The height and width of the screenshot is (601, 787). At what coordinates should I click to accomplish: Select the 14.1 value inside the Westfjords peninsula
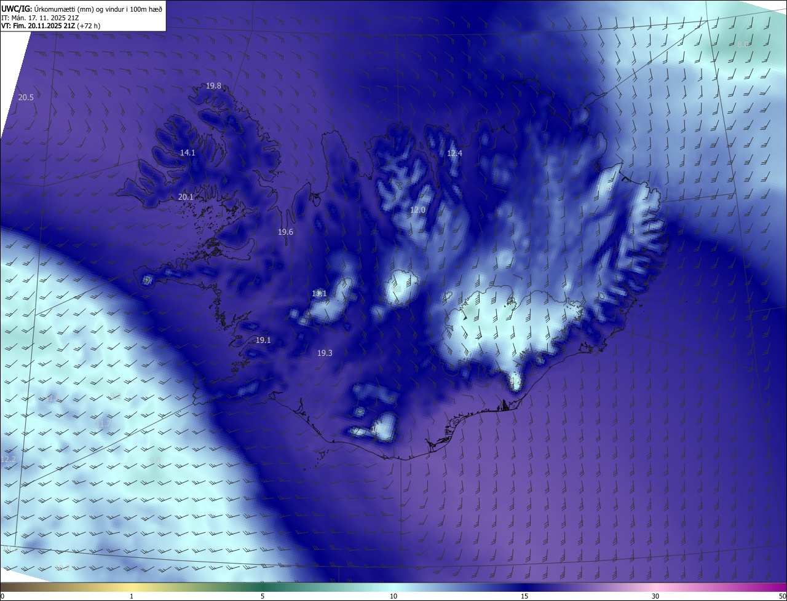pos(188,152)
